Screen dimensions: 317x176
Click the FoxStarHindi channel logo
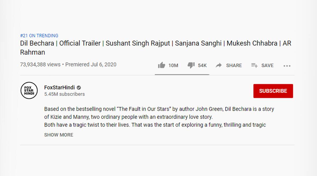click(29, 91)
